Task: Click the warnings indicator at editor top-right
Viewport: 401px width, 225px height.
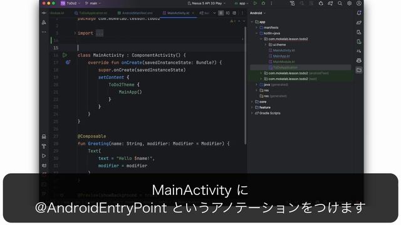Action: click(x=232, y=21)
